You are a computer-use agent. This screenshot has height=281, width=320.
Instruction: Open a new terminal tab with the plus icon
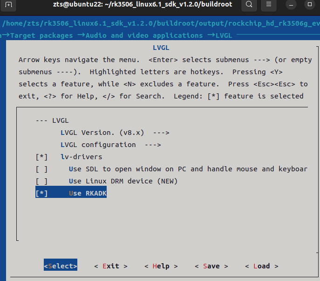(x=8, y=5)
